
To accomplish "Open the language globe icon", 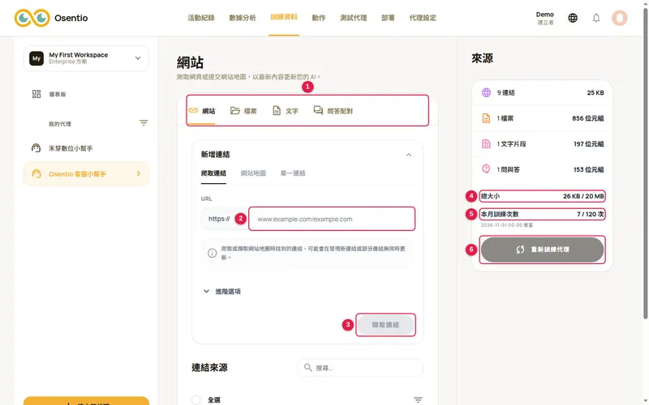I will pyautogui.click(x=573, y=18).
